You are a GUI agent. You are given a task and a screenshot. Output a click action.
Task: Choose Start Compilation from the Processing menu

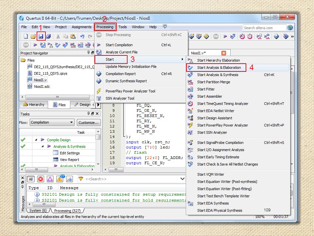(141, 45)
